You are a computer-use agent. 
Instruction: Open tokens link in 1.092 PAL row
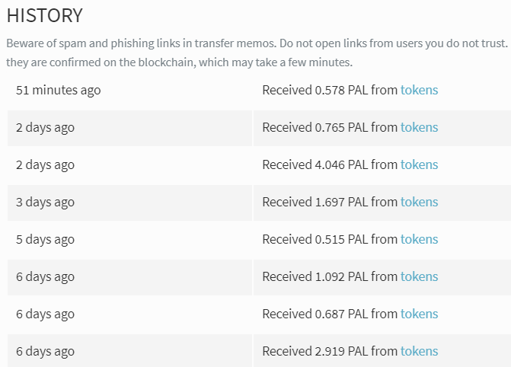pyautogui.click(x=419, y=276)
